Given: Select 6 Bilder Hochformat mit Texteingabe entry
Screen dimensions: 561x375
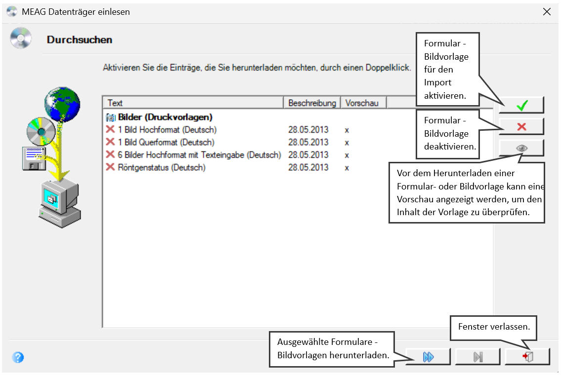Looking at the screenshot, I should pyautogui.click(x=199, y=154).
